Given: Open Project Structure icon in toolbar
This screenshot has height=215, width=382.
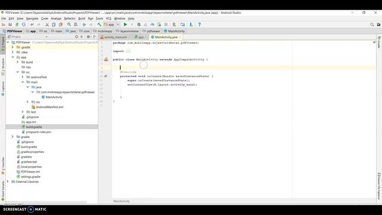Looking at the screenshot, I should 183,24.
